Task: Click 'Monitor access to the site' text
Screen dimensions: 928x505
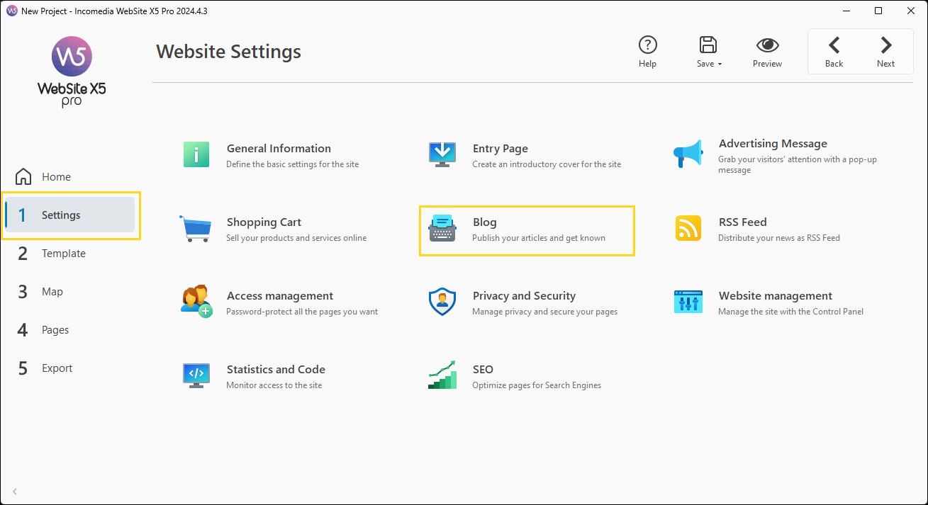Action: [x=274, y=385]
